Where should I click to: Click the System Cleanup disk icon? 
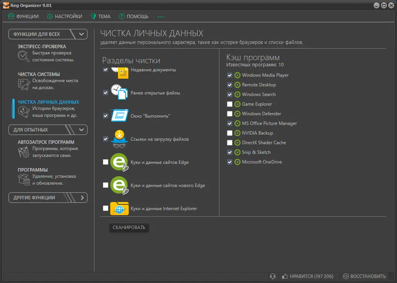[24, 84]
